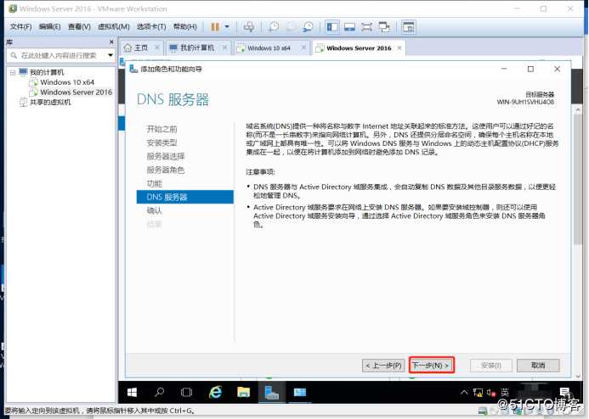The width and height of the screenshot is (589, 419).
Task: Open the library search dropdown arrow
Action: (x=110, y=55)
